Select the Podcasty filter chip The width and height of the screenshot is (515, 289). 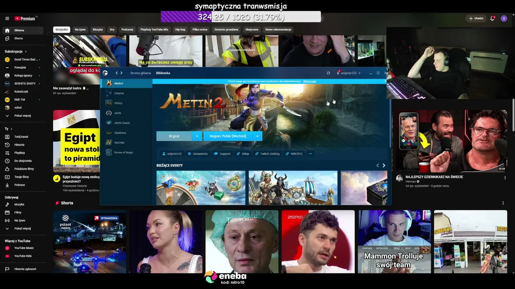tap(127, 30)
